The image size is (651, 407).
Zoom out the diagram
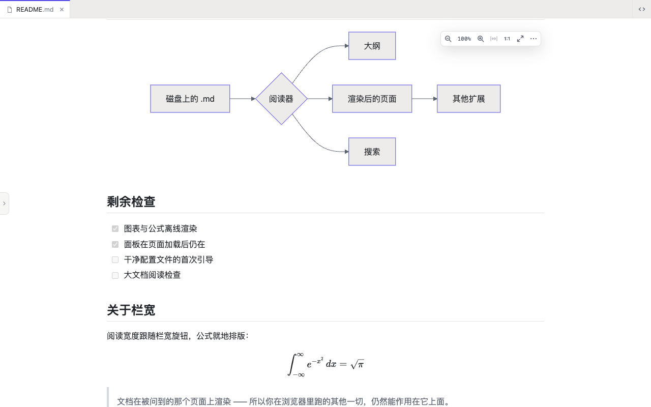[448, 39]
